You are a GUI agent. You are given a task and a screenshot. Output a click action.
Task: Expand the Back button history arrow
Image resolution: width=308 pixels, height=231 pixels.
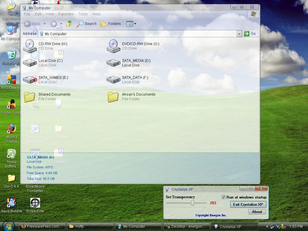click(x=45, y=24)
